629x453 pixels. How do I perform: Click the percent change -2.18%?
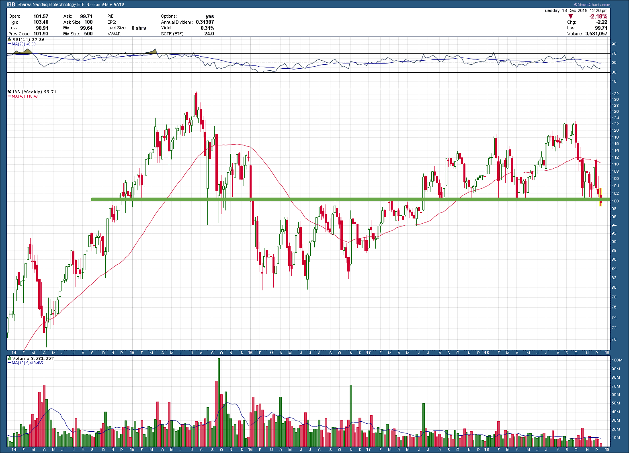tap(598, 16)
